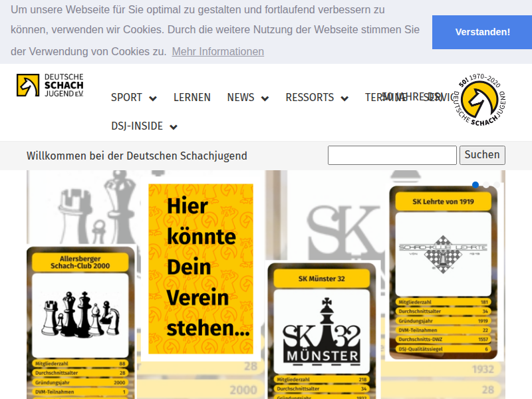
Task: Follow the Mehr Informationen link
Action: pos(217,52)
